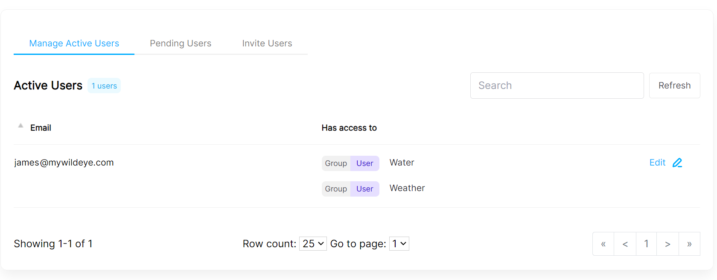Click page number 1 in pagination
The width and height of the screenshot is (717, 280).
tap(646, 244)
